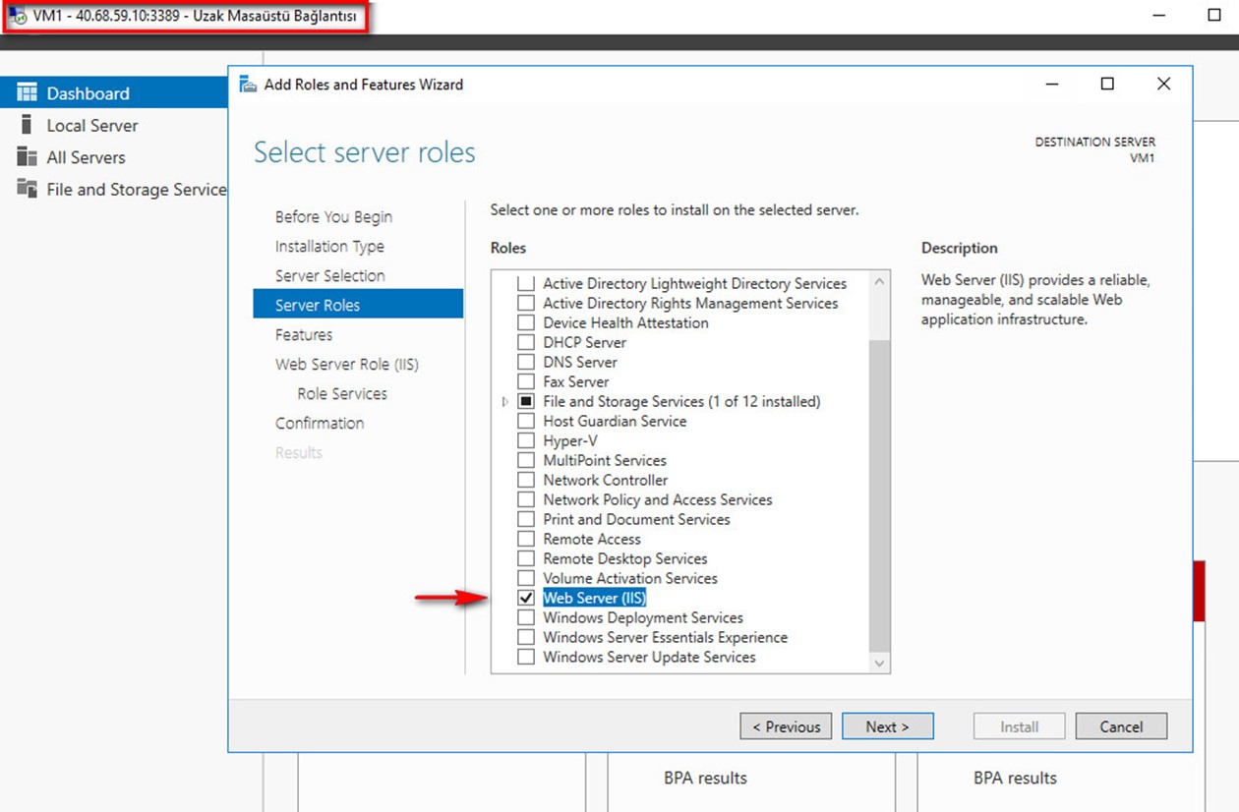This screenshot has height=812, width=1239.
Task: Maximize the Add Roles and Features Wizard
Action: click(x=1107, y=84)
